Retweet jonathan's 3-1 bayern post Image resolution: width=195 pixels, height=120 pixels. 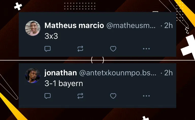[x=80, y=96]
